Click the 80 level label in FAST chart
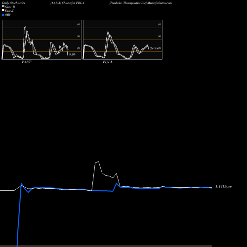The width and height of the screenshot is (247, 247). [79, 24]
